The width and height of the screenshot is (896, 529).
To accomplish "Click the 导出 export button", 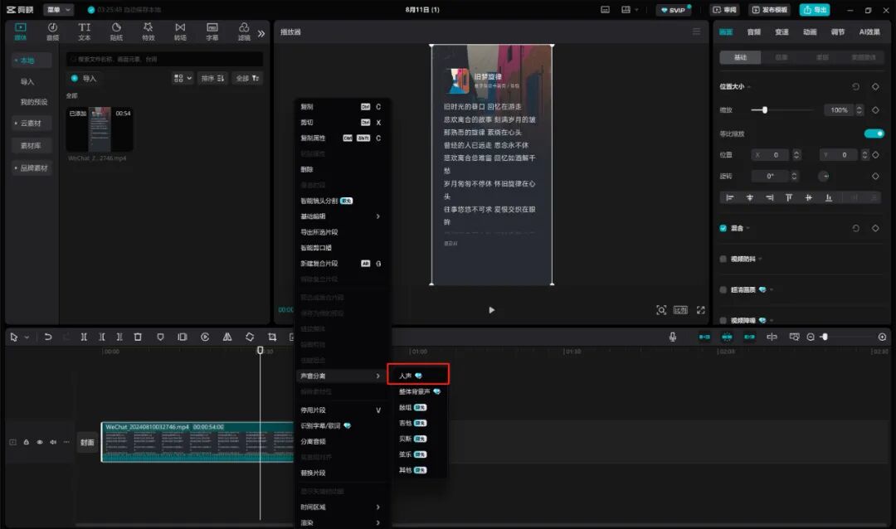I will pos(815,10).
